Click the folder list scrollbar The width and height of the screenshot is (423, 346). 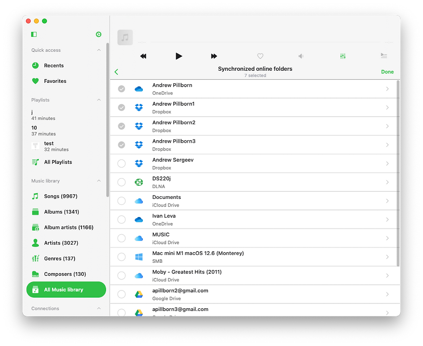pyautogui.click(x=398, y=173)
